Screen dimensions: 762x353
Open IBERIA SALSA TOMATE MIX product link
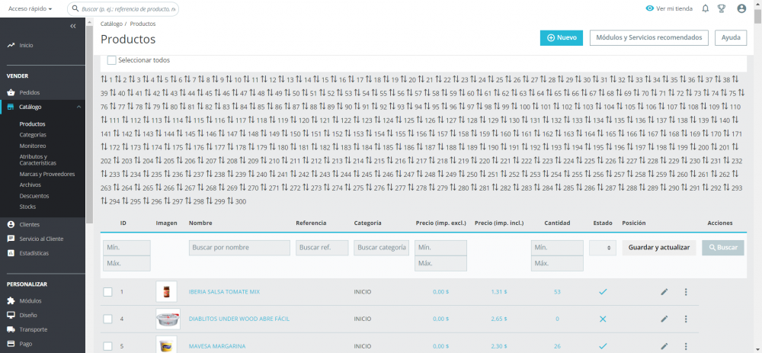224,292
